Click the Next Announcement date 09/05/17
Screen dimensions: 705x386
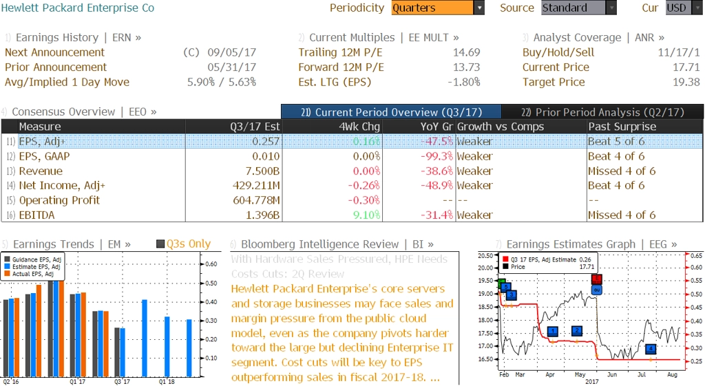click(231, 52)
